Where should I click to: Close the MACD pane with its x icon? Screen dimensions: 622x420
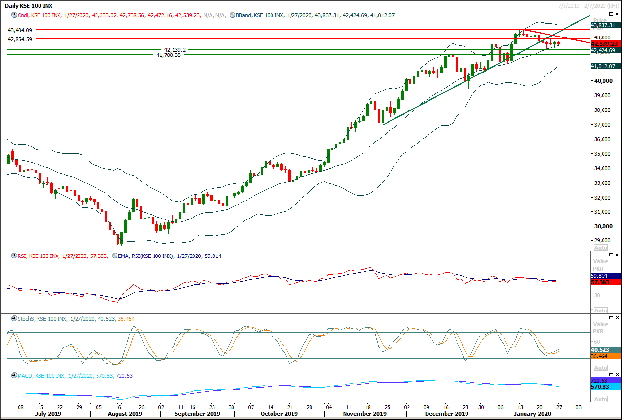(x=617, y=376)
